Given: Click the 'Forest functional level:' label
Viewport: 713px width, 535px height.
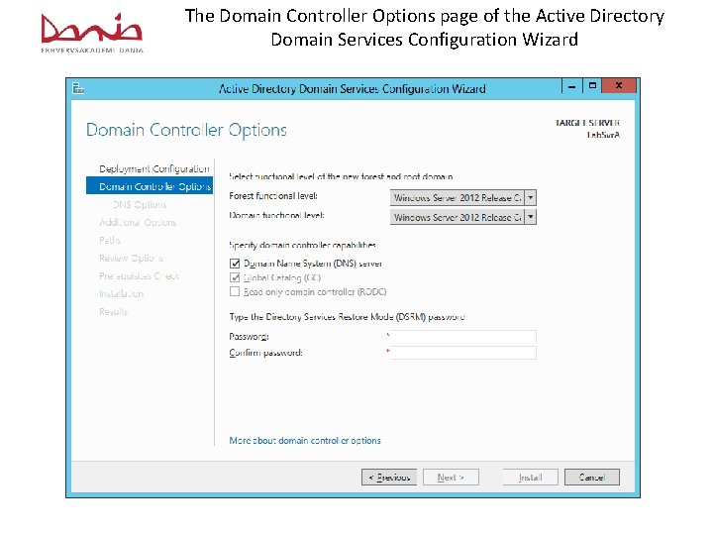Looking at the screenshot, I should [273, 196].
